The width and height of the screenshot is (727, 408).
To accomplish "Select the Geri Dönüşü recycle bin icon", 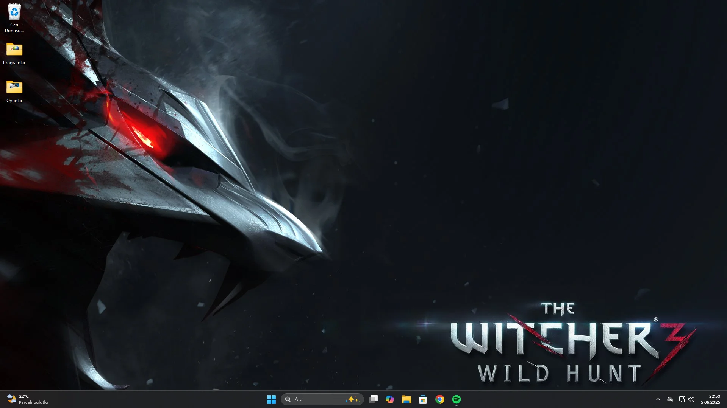I will (14, 18).
